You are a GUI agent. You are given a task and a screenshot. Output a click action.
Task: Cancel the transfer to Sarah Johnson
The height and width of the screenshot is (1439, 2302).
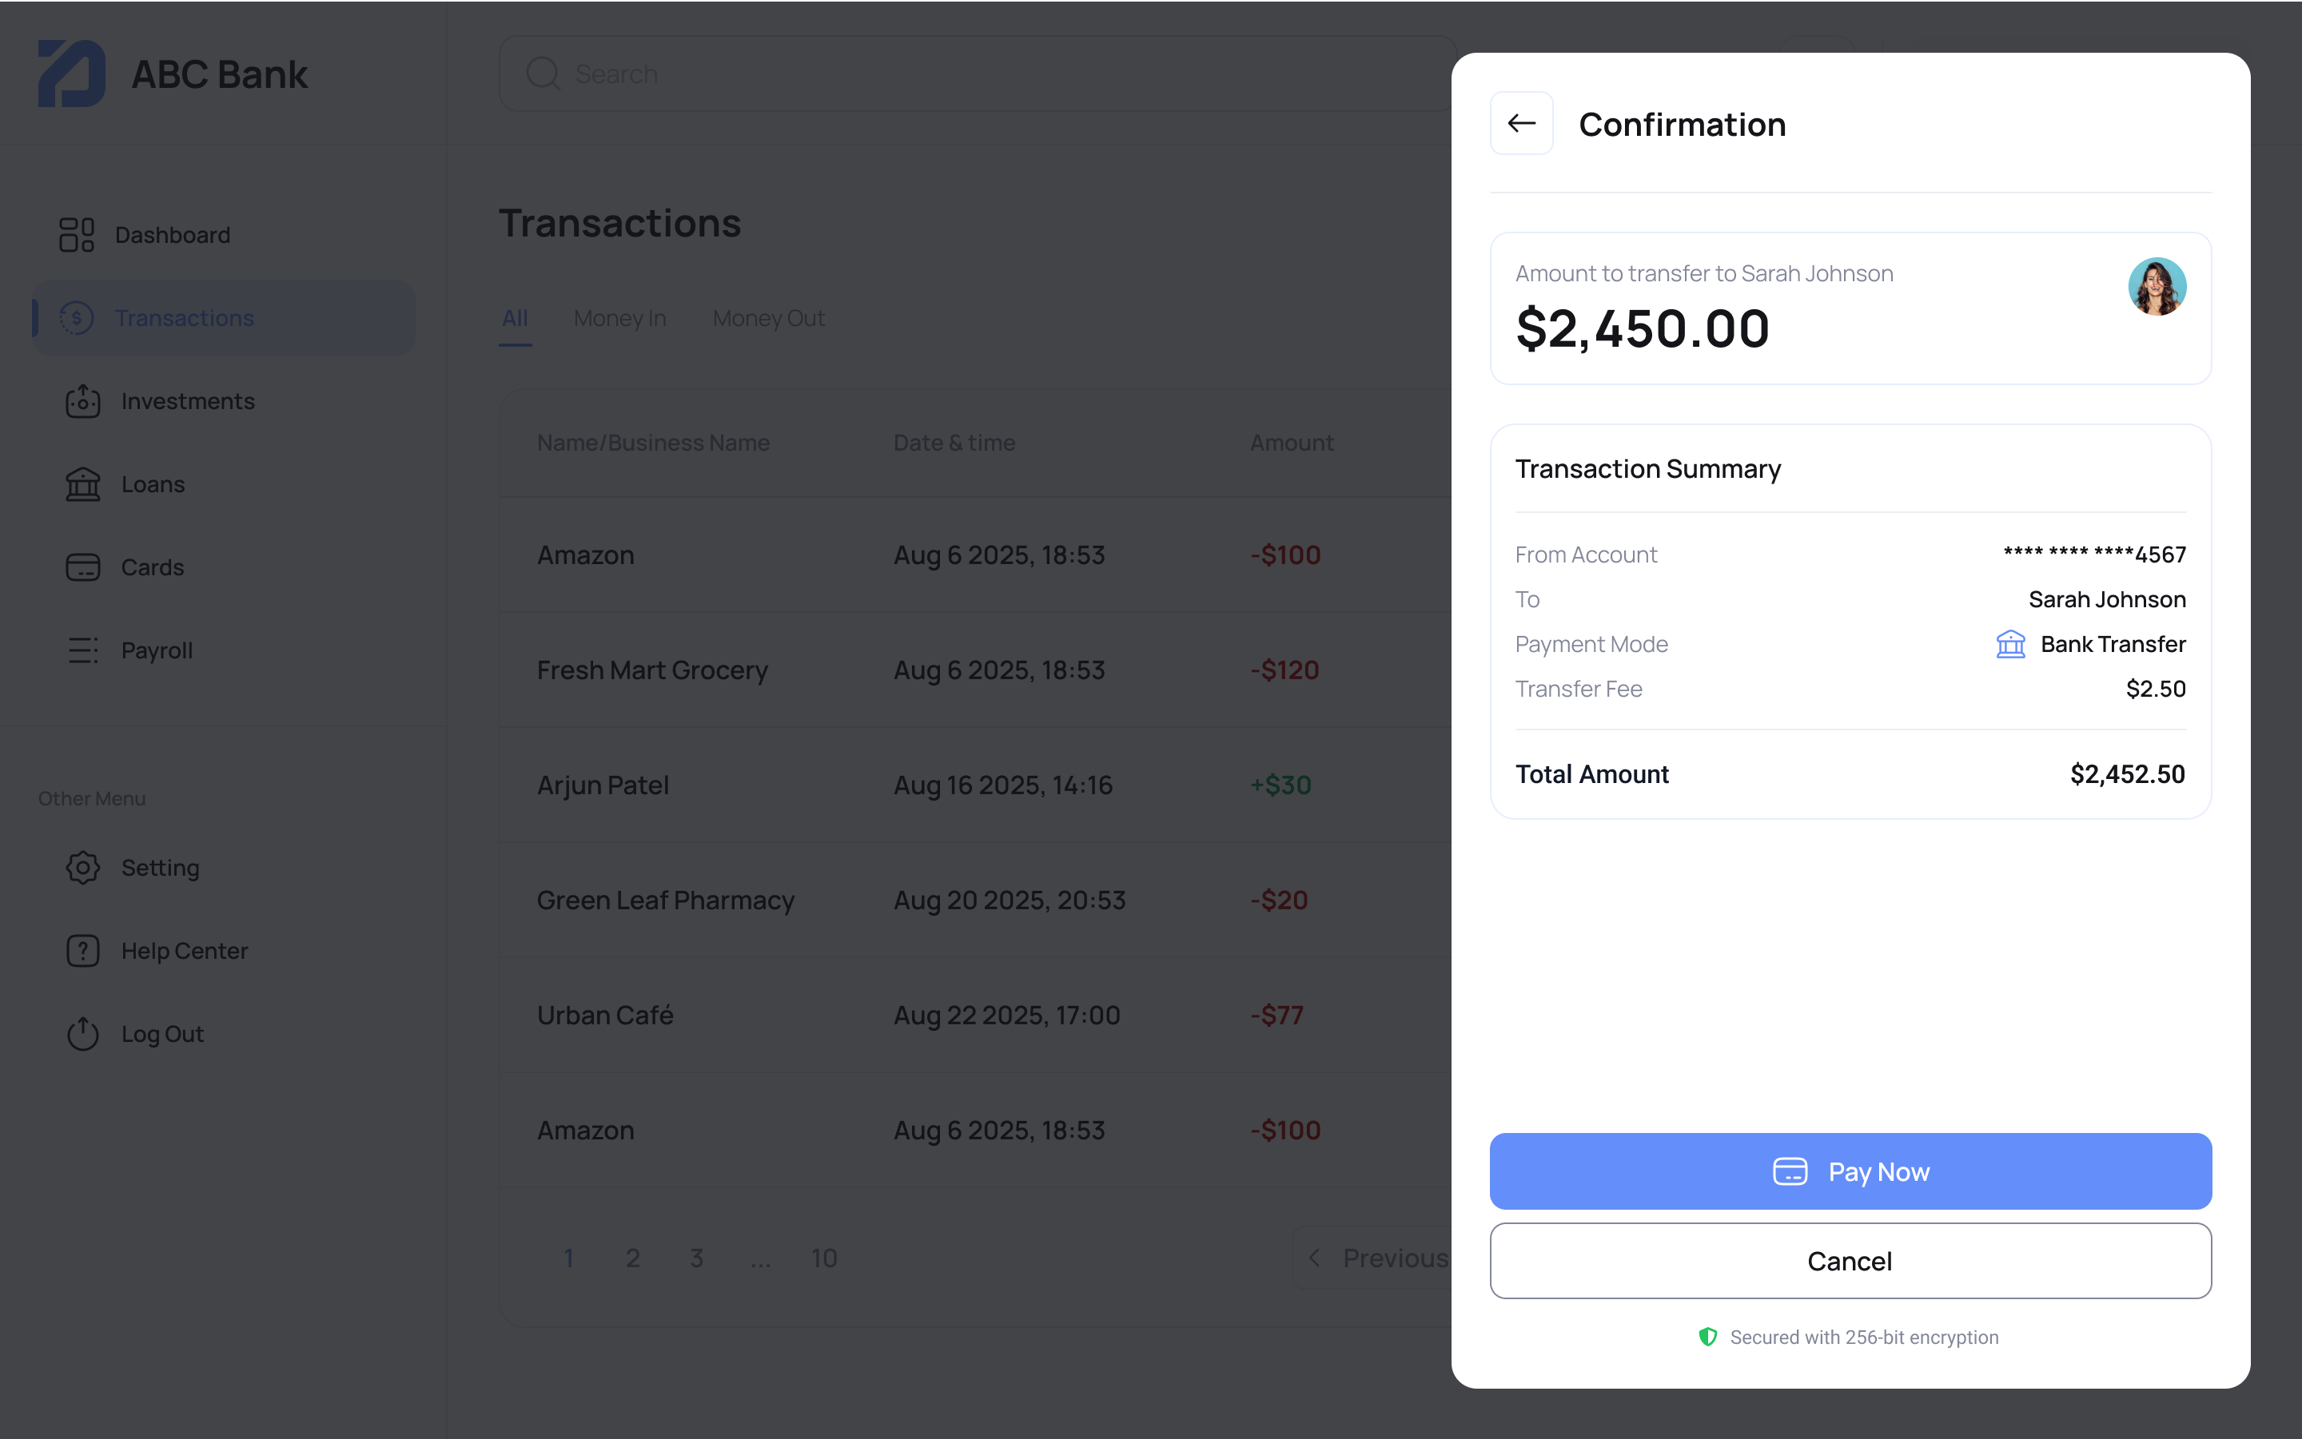pos(1849,1260)
